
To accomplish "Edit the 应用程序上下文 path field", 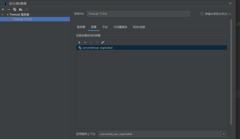I will coord(160,134).
